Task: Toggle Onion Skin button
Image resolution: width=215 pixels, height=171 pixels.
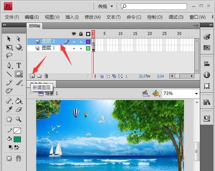Action: [102, 76]
